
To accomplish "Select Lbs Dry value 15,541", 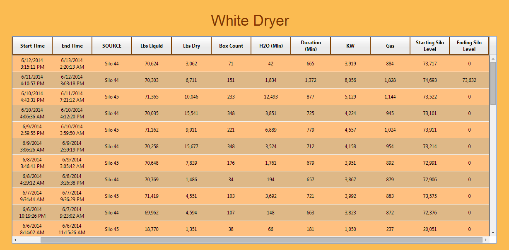I will [191, 113].
